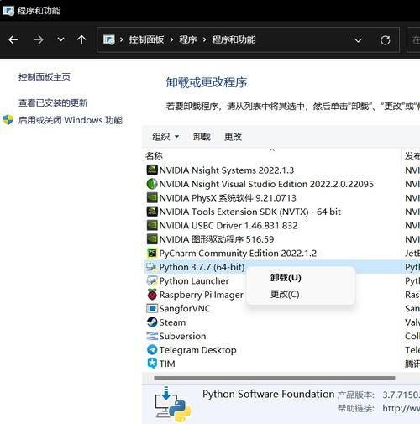
Task: Select NVIDIA Nsight Systems 2022.1.3 entry
Action: (227, 170)
